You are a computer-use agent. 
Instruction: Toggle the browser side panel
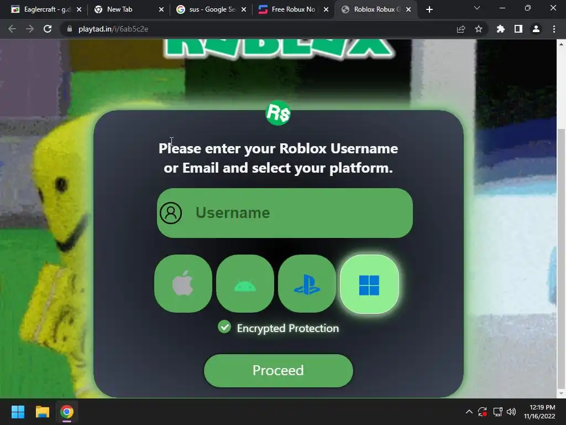pos(518,29)
